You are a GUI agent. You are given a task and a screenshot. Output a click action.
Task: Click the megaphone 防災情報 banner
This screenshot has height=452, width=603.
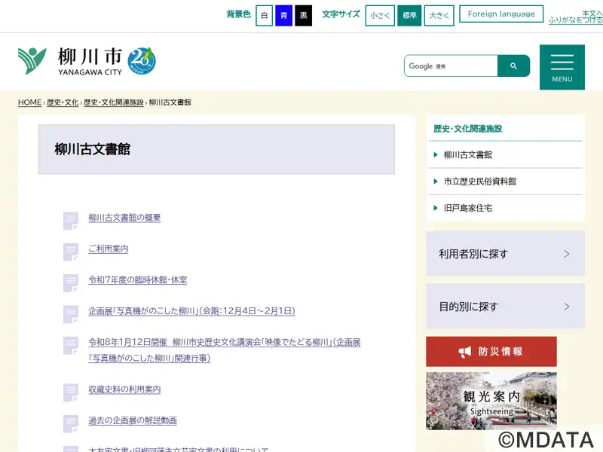[491, 352]
